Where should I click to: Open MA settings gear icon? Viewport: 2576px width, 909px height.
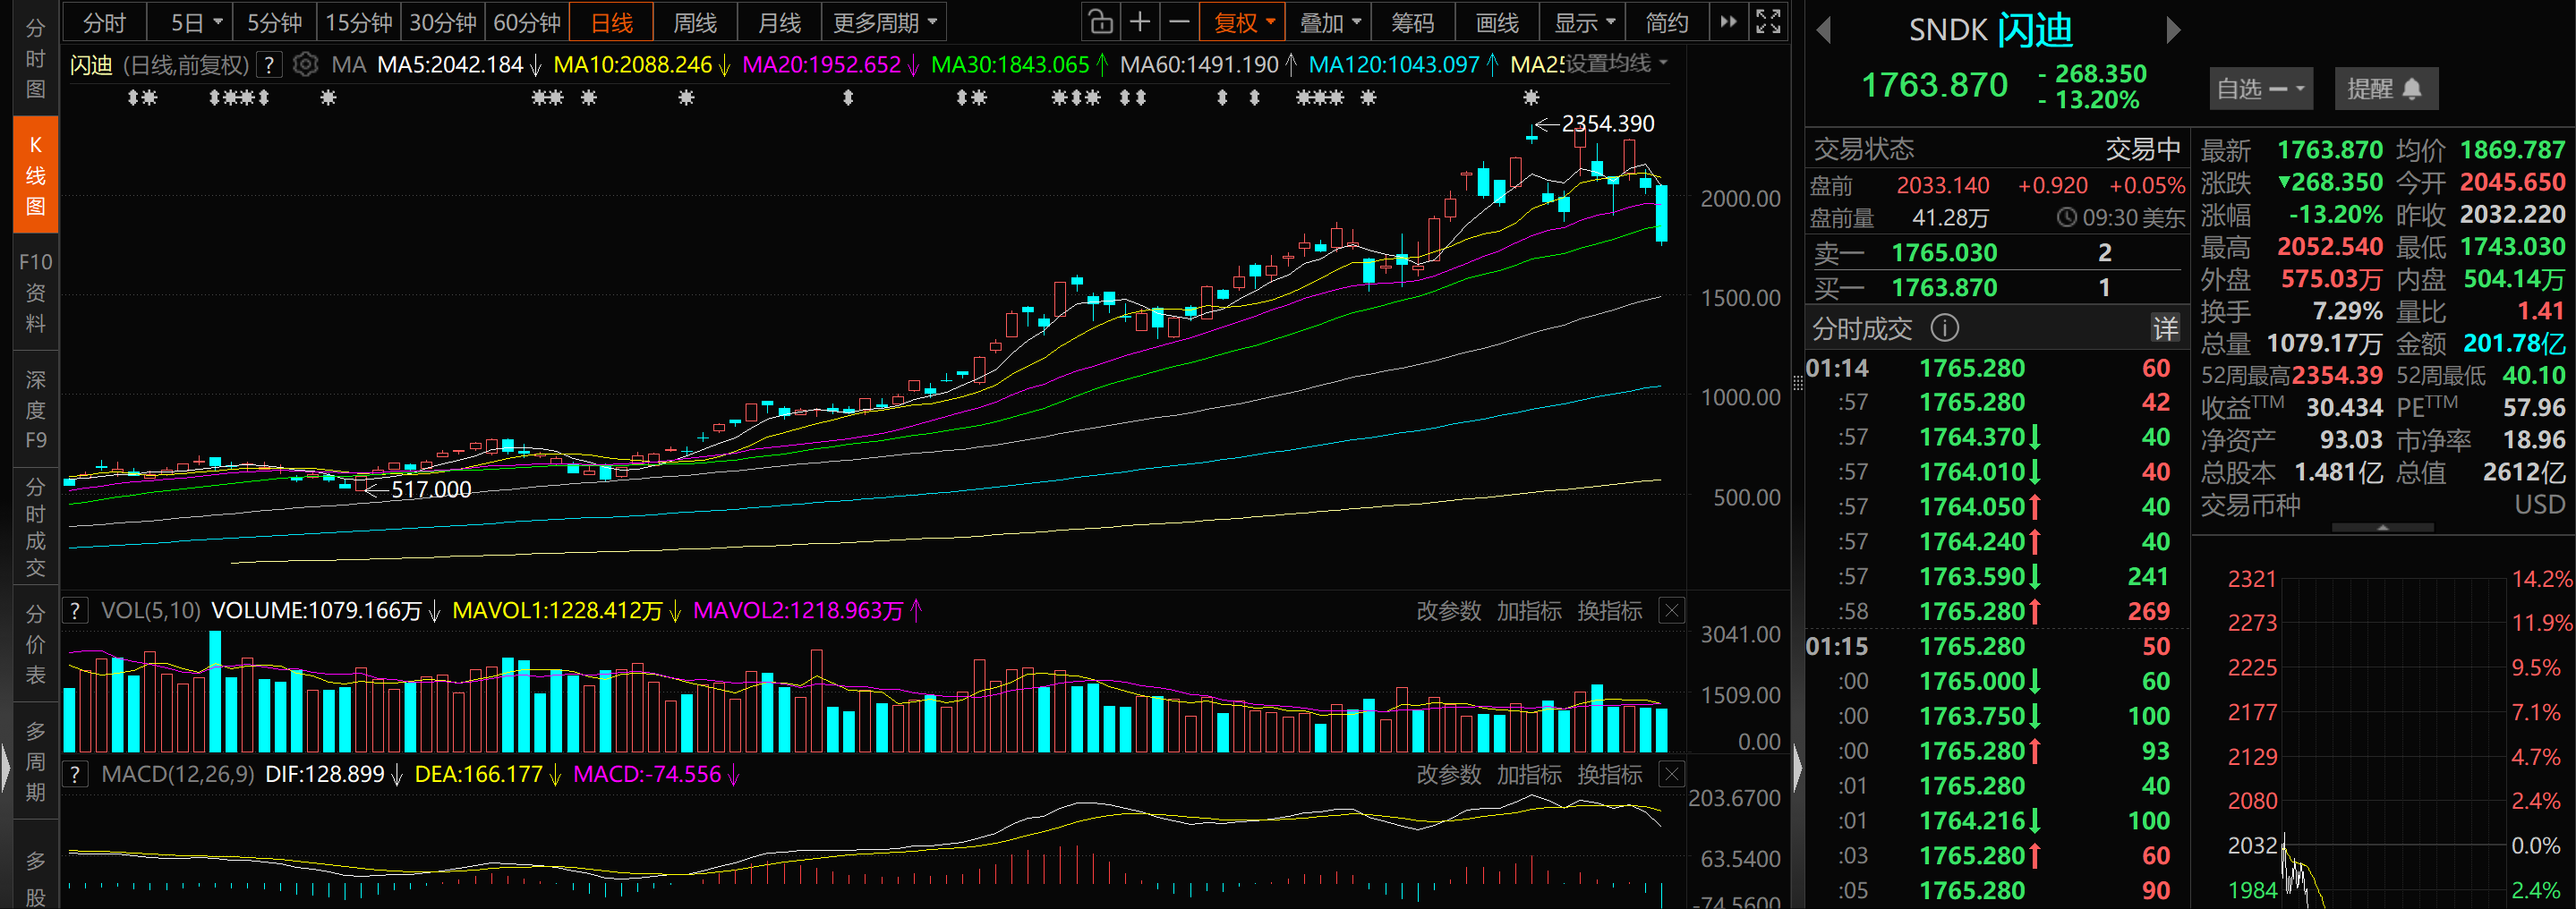(x=306, y=65)
